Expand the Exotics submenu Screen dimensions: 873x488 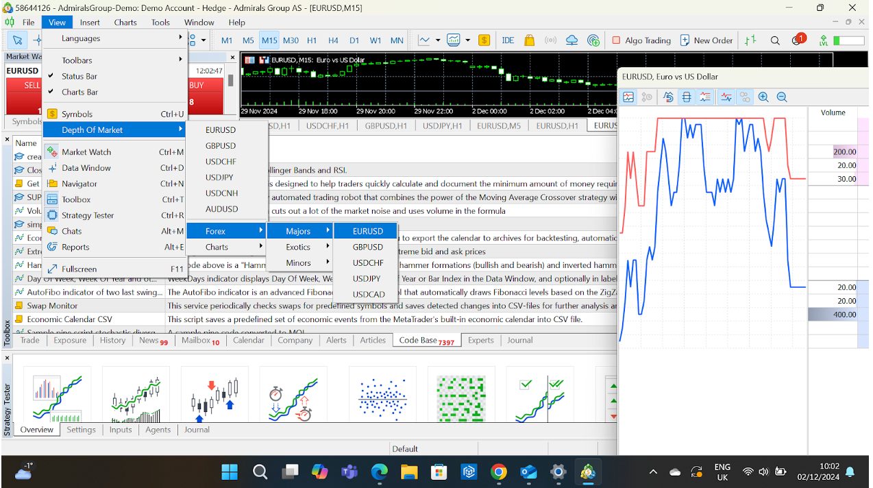pyautogui.click(x=299, y=247)
